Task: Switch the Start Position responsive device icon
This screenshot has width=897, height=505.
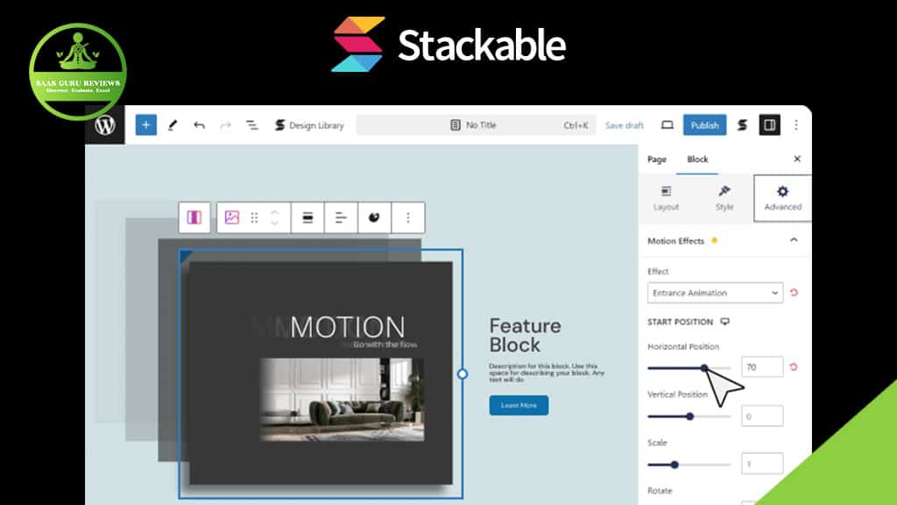Action: [x=724, y=322]
